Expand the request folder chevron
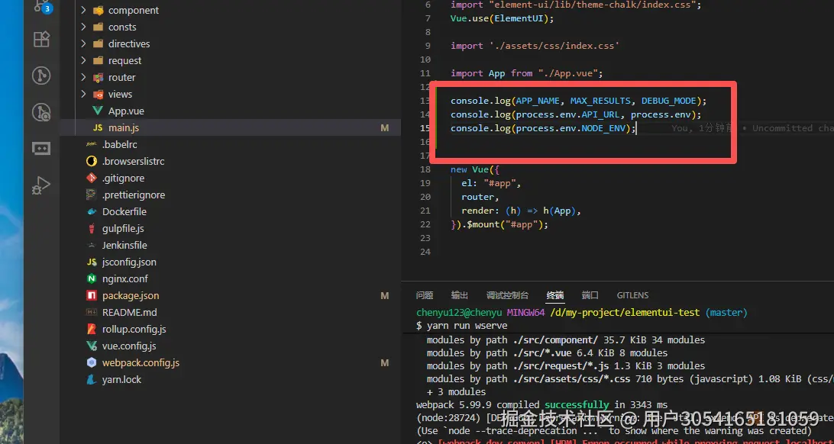The width and height of the screenshot is (834, 444). click(x=83, y=60)
